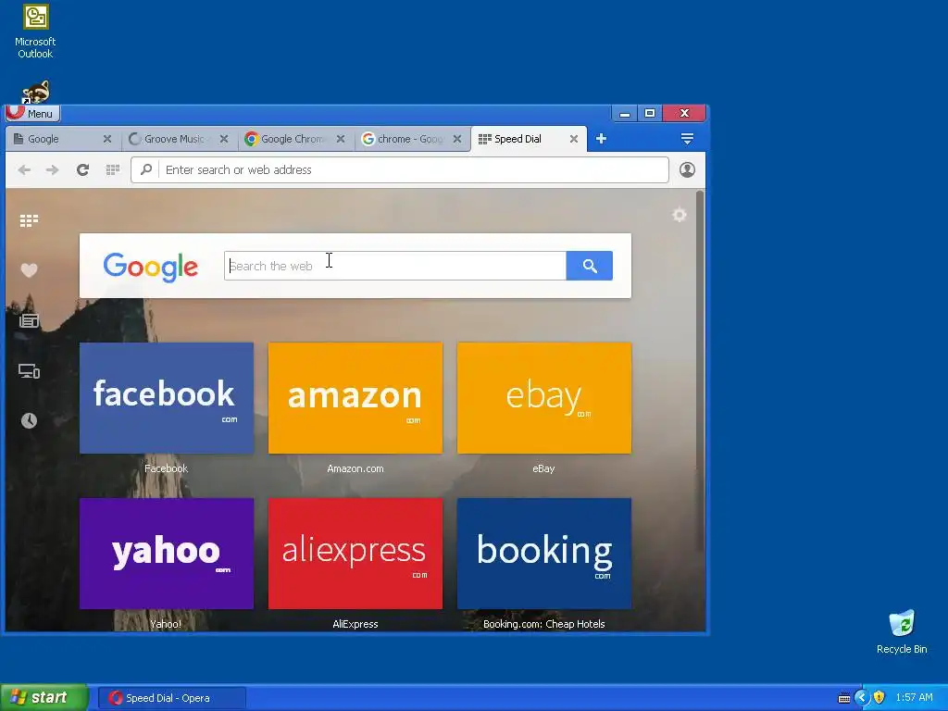948x711 pixels.
Task: Open Speed Dial from the sidebar grid icon
Action: 29,220
